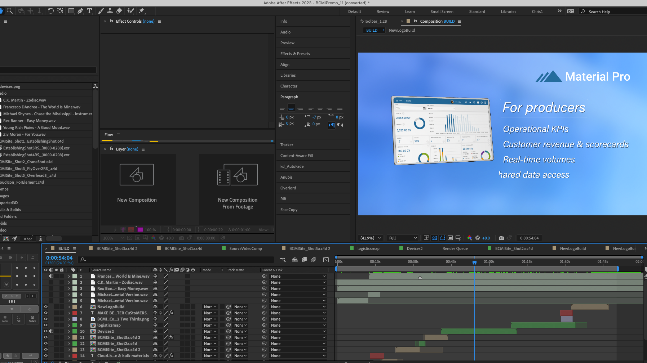
Task: Select the Puppet Pin tool
Action: point(142,11)
